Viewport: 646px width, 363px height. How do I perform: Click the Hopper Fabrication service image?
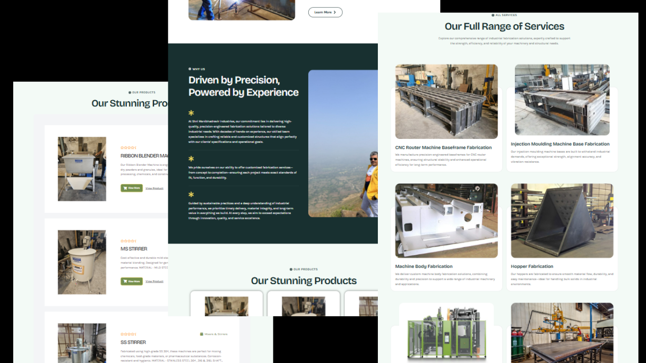tap(562, 221)
